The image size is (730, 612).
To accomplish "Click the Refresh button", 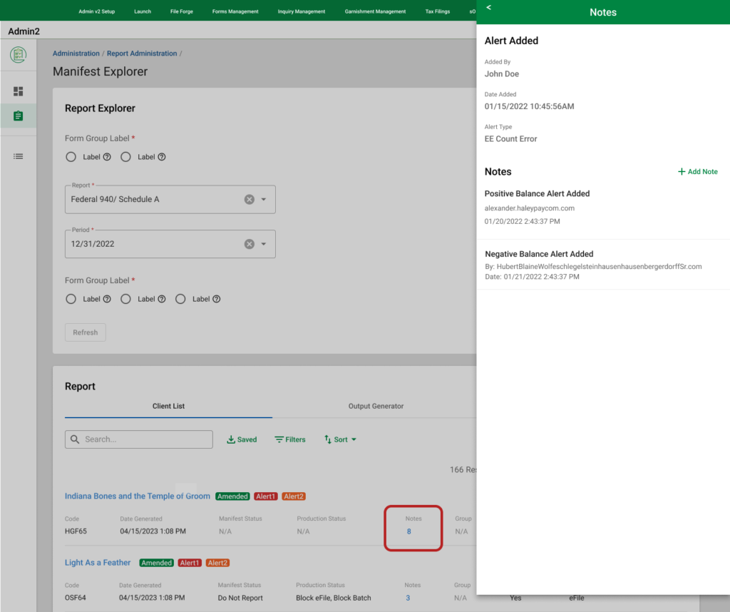I will [x=86, y=332].
